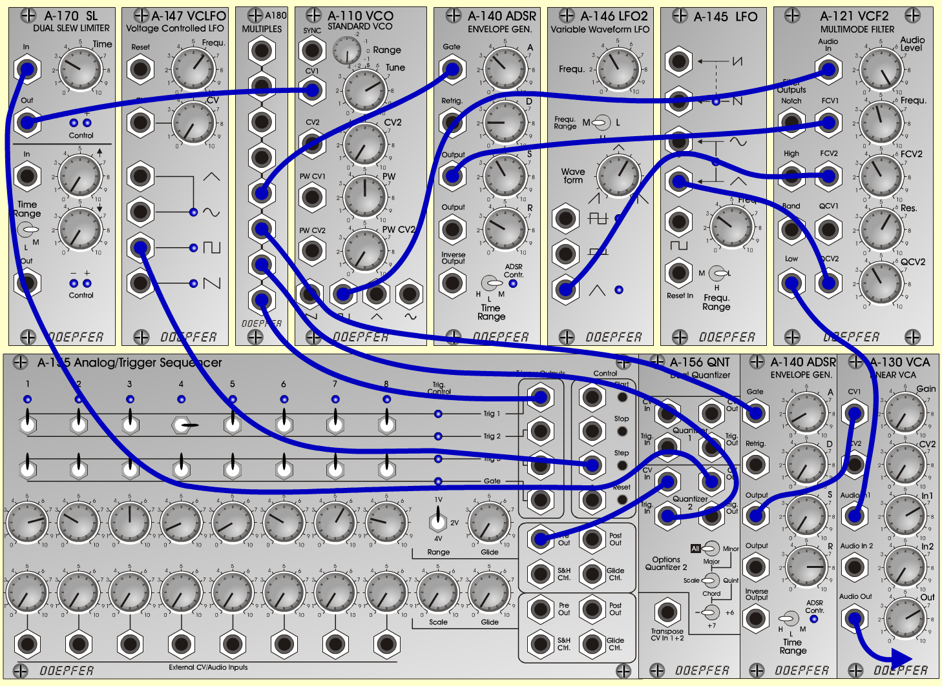Push the Reset button on A-155 sequencer
Viewport: 942px width, 686px height.
pos(622,499)
